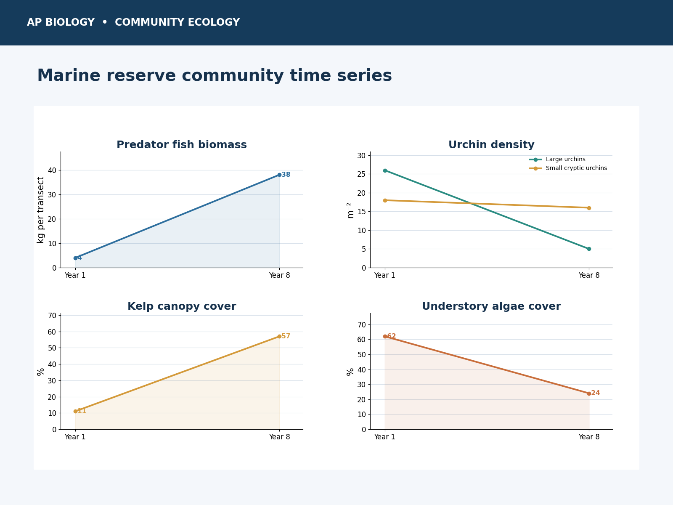Select the 'm⁻²' axis label on urchin chart
Viewport: 673px width, 505px height.
[x=350, y=210]
